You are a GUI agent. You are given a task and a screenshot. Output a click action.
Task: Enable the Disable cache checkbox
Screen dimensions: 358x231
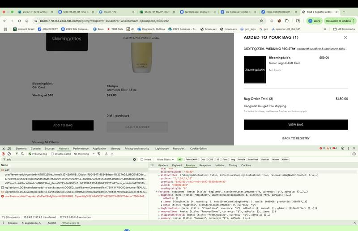pyautogui.click(x=52, y=154)
